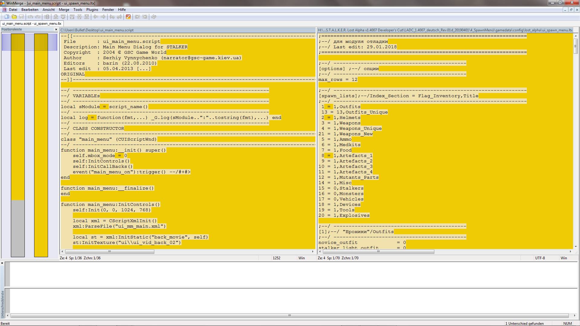Open the Plugins menu
Image resolution: width=580 pixels, height=326 pixels.
pyautogui.click(x=92, y=10)
